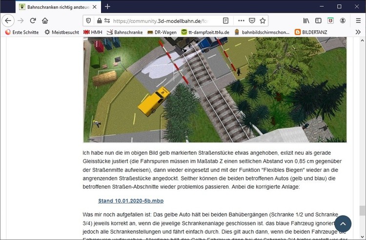Open the railway crossing screenshot image
This screenshot has width=366, height=240.
[x=215, y=90]
